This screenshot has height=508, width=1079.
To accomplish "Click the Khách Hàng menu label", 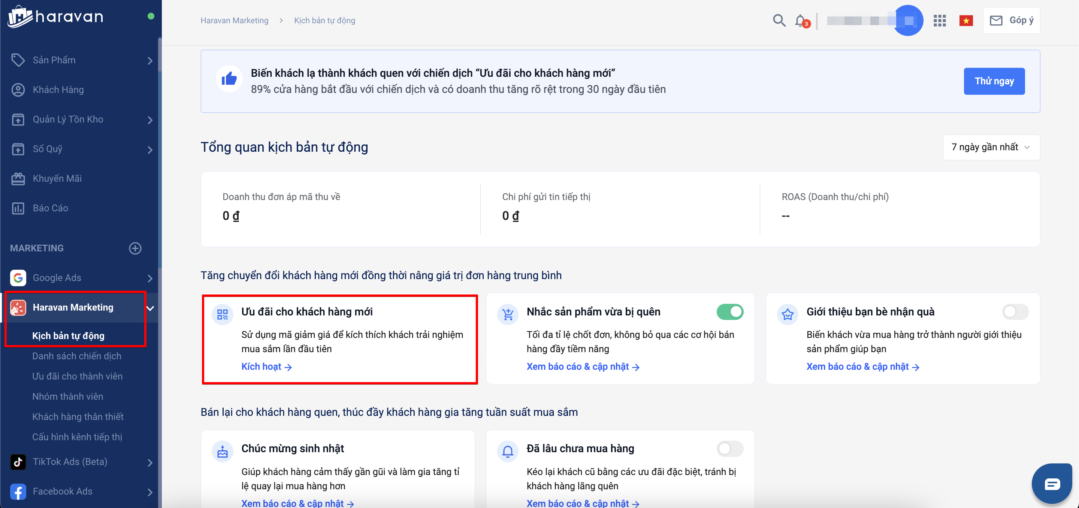I will pyautogui.click(x=58, y=90).
